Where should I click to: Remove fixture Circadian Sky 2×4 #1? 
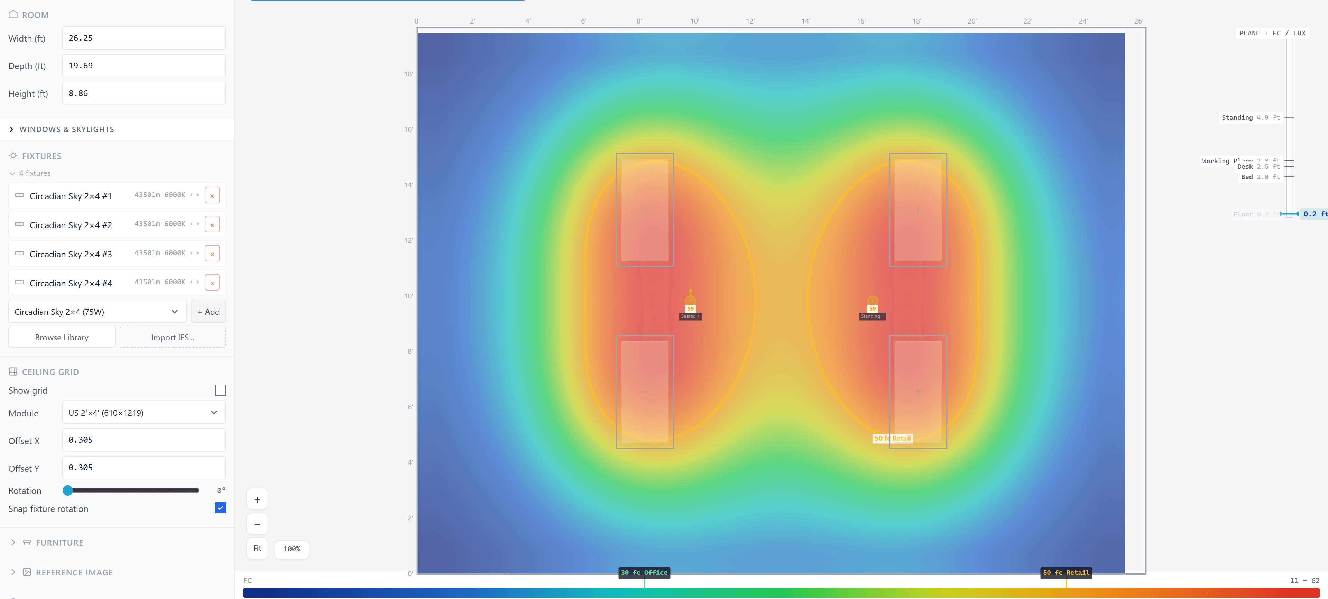pyautogui.click(x=212, y=195)
